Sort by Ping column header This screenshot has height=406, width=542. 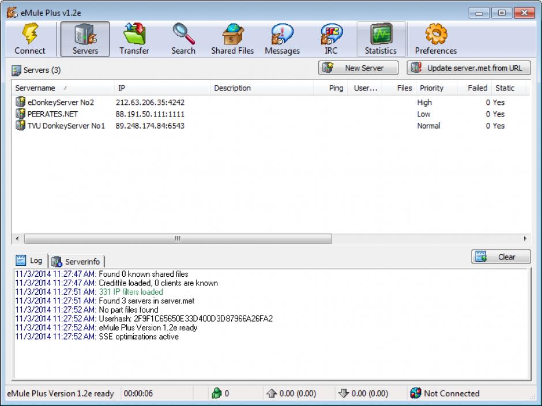(330, 88)
